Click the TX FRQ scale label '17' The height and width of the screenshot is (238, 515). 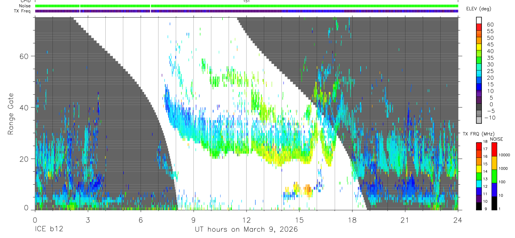coord(486,149)
